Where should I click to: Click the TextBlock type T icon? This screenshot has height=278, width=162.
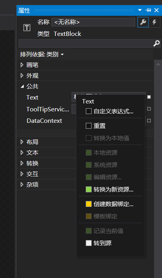[x=27, y=28]
